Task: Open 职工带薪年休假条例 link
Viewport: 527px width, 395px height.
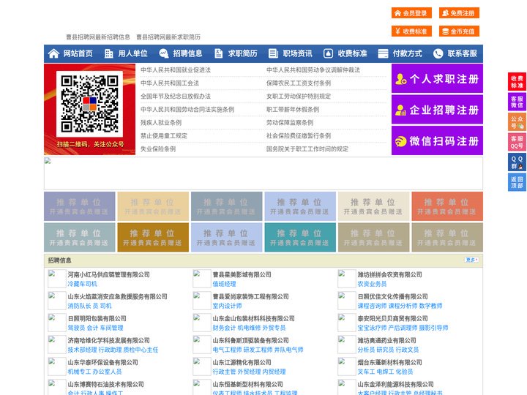Action: click(293, 110)
